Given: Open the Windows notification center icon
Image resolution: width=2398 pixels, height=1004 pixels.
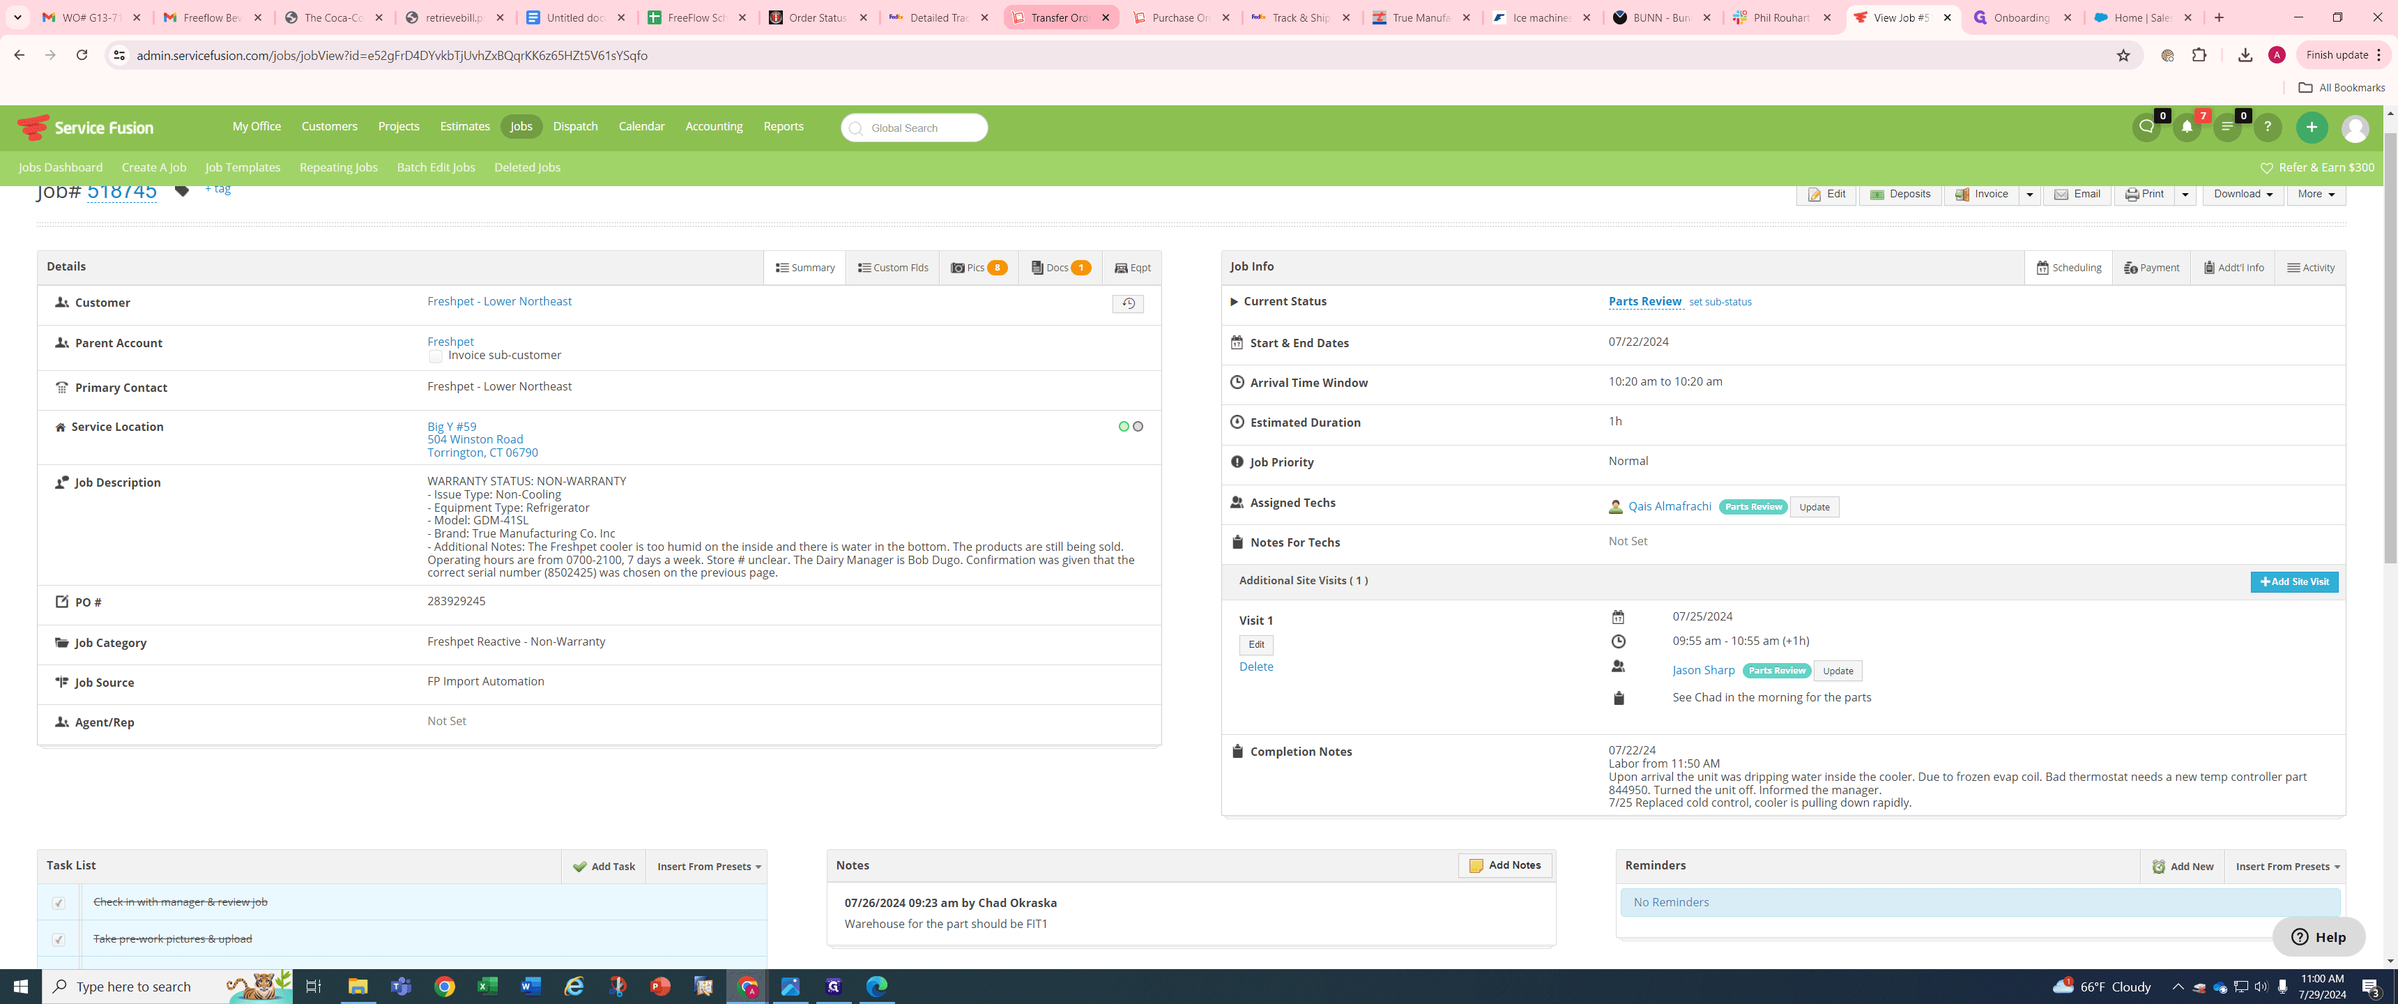Looking at the screenshot, I should [x=2371, y=987].
